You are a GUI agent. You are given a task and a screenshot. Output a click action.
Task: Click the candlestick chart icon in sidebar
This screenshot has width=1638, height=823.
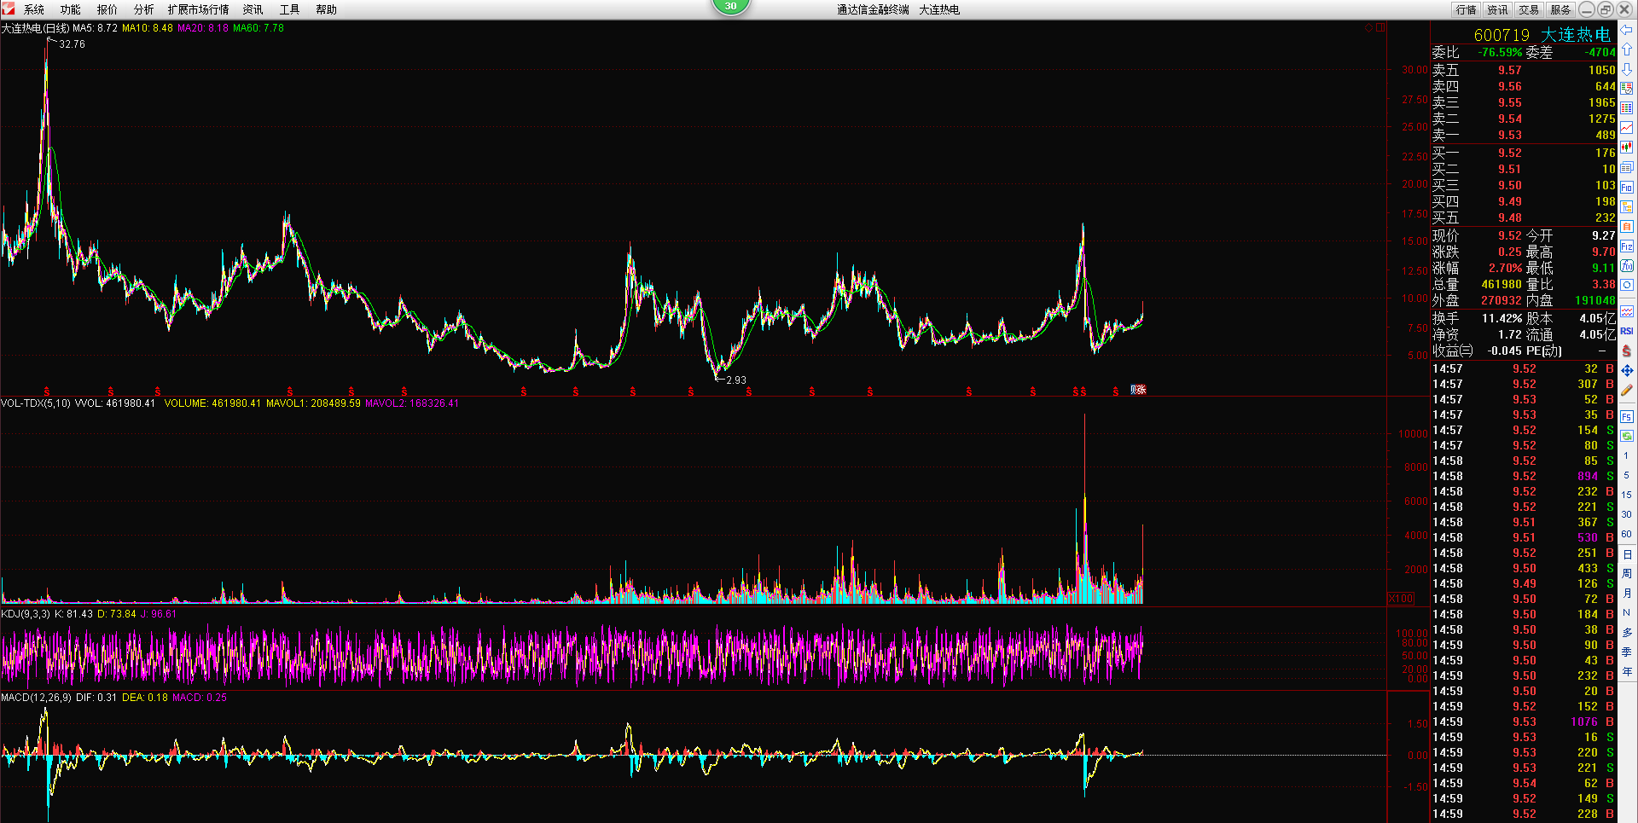click(x=1627, y=148)
